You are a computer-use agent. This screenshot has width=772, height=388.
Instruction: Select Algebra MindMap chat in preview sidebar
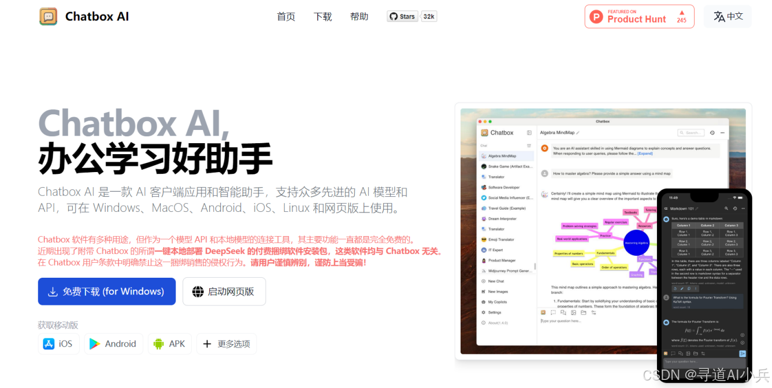coord(507,156)
